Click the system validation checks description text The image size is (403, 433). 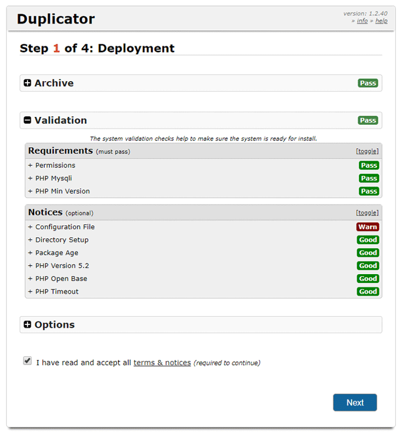tap(203, 138)
